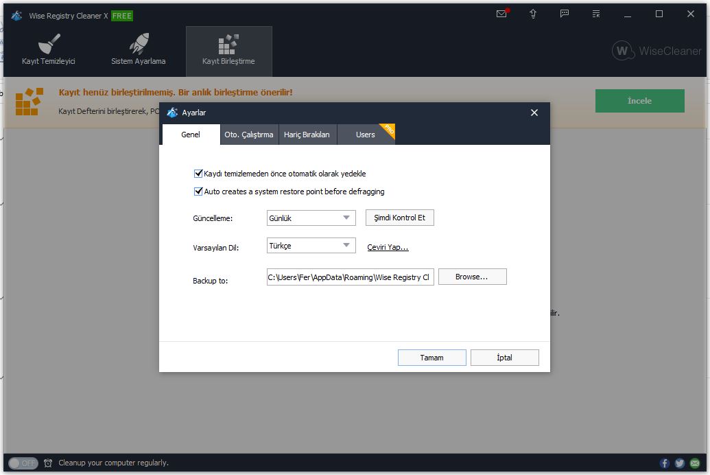Click the upgrade arrow icon in title bar

coord(533,14)
